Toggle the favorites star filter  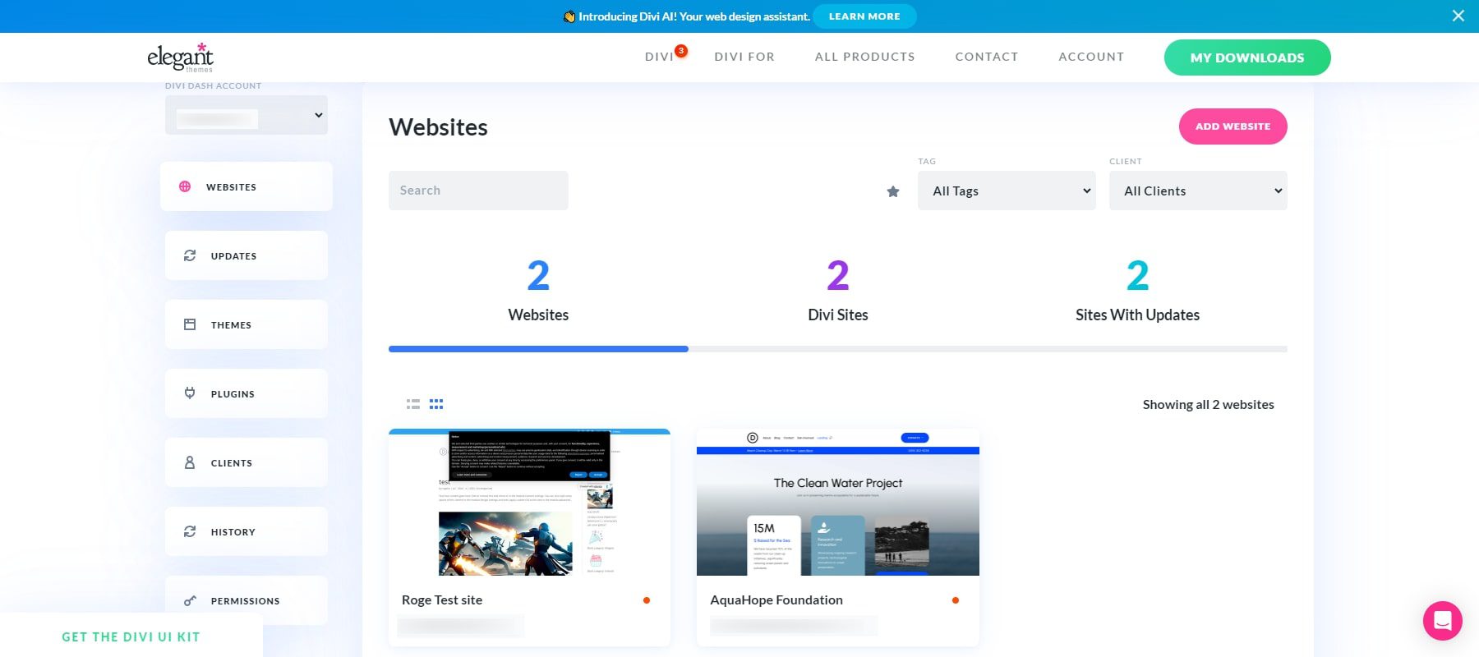(893, 191)
